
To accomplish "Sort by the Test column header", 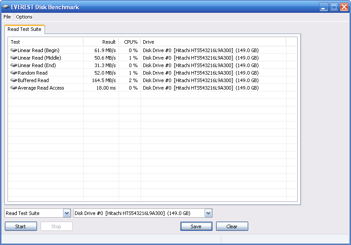I will pyautogui.click(x=46, y=42).
